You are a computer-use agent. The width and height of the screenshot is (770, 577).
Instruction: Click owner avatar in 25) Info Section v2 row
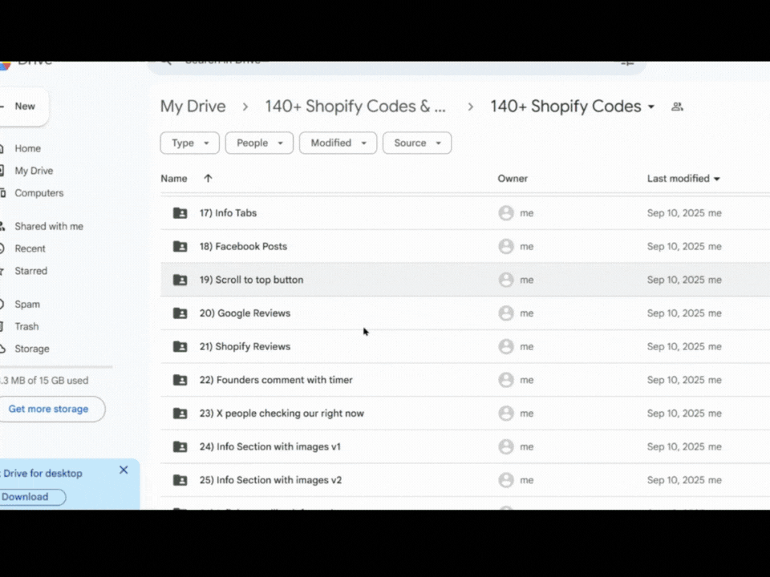506,480
